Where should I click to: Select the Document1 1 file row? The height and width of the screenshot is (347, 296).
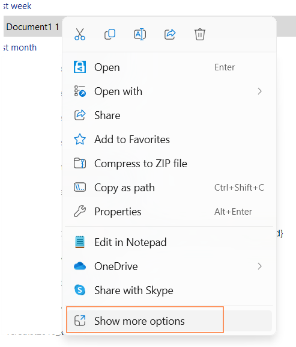[x=32, y=27]
